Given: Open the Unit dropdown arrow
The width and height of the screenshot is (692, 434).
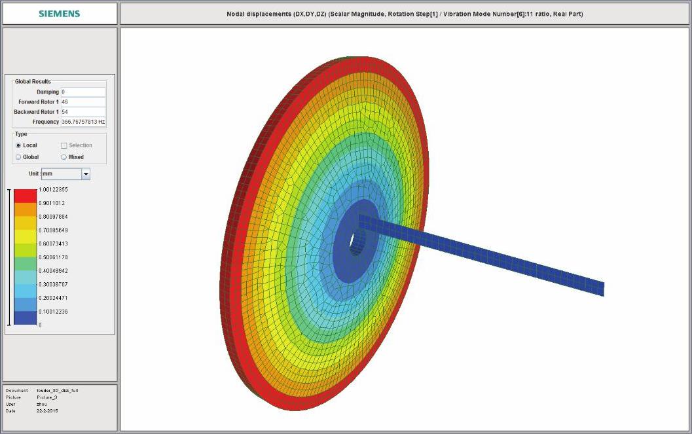Looking at the screenshot, I should click(85, 174).
